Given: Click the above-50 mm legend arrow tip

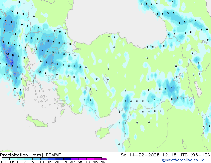Looking at the screenshot, I should click(x=105, y=159).
